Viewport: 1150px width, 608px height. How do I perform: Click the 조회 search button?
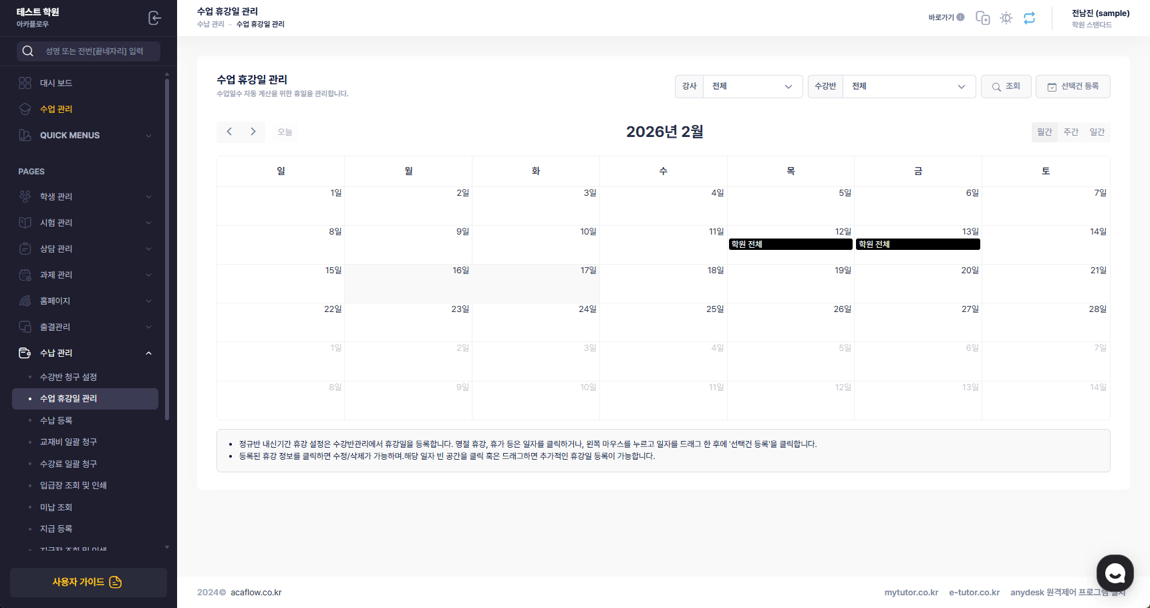pyautogui.click(x=1006, y=87)
